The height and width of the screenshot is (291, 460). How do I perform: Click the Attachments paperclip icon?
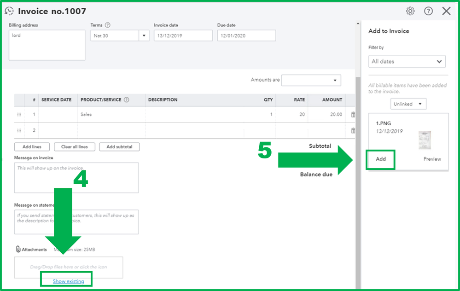(x=18, y=249)
